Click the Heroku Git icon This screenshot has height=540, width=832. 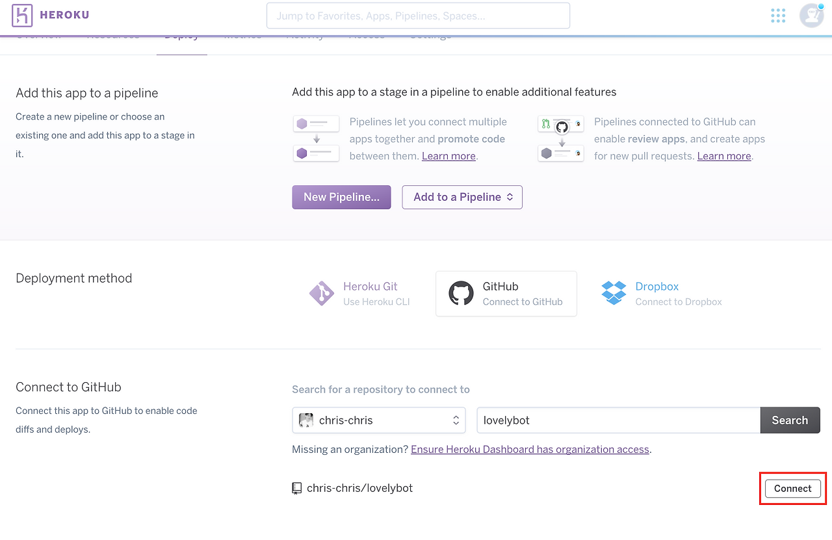[322, 294]
